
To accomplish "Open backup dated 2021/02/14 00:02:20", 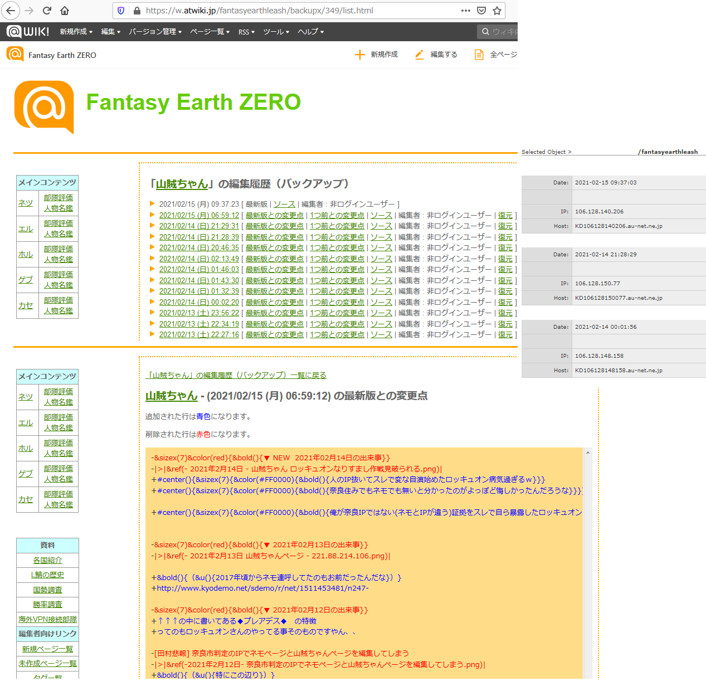I will (x=199, y=303).
